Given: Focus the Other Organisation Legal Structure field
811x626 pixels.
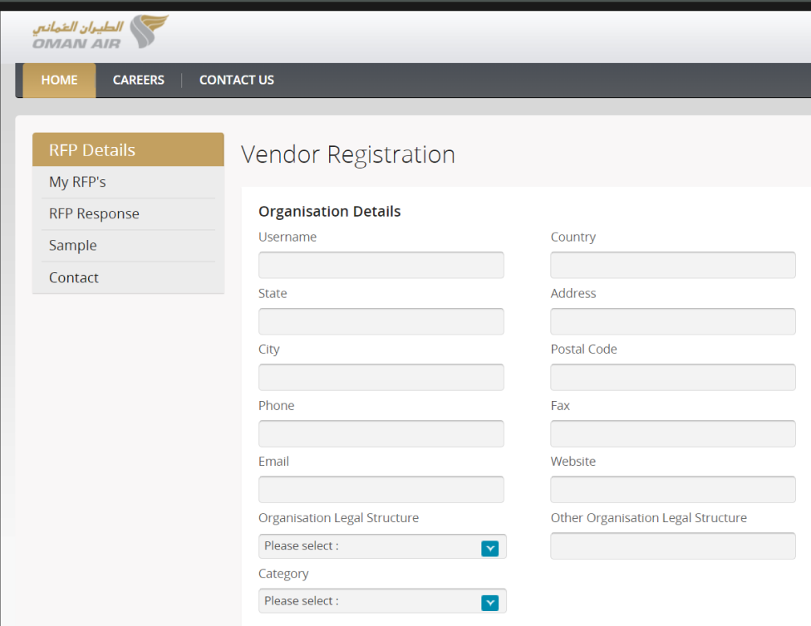Looking at the screenshot, I should (672, 546).
